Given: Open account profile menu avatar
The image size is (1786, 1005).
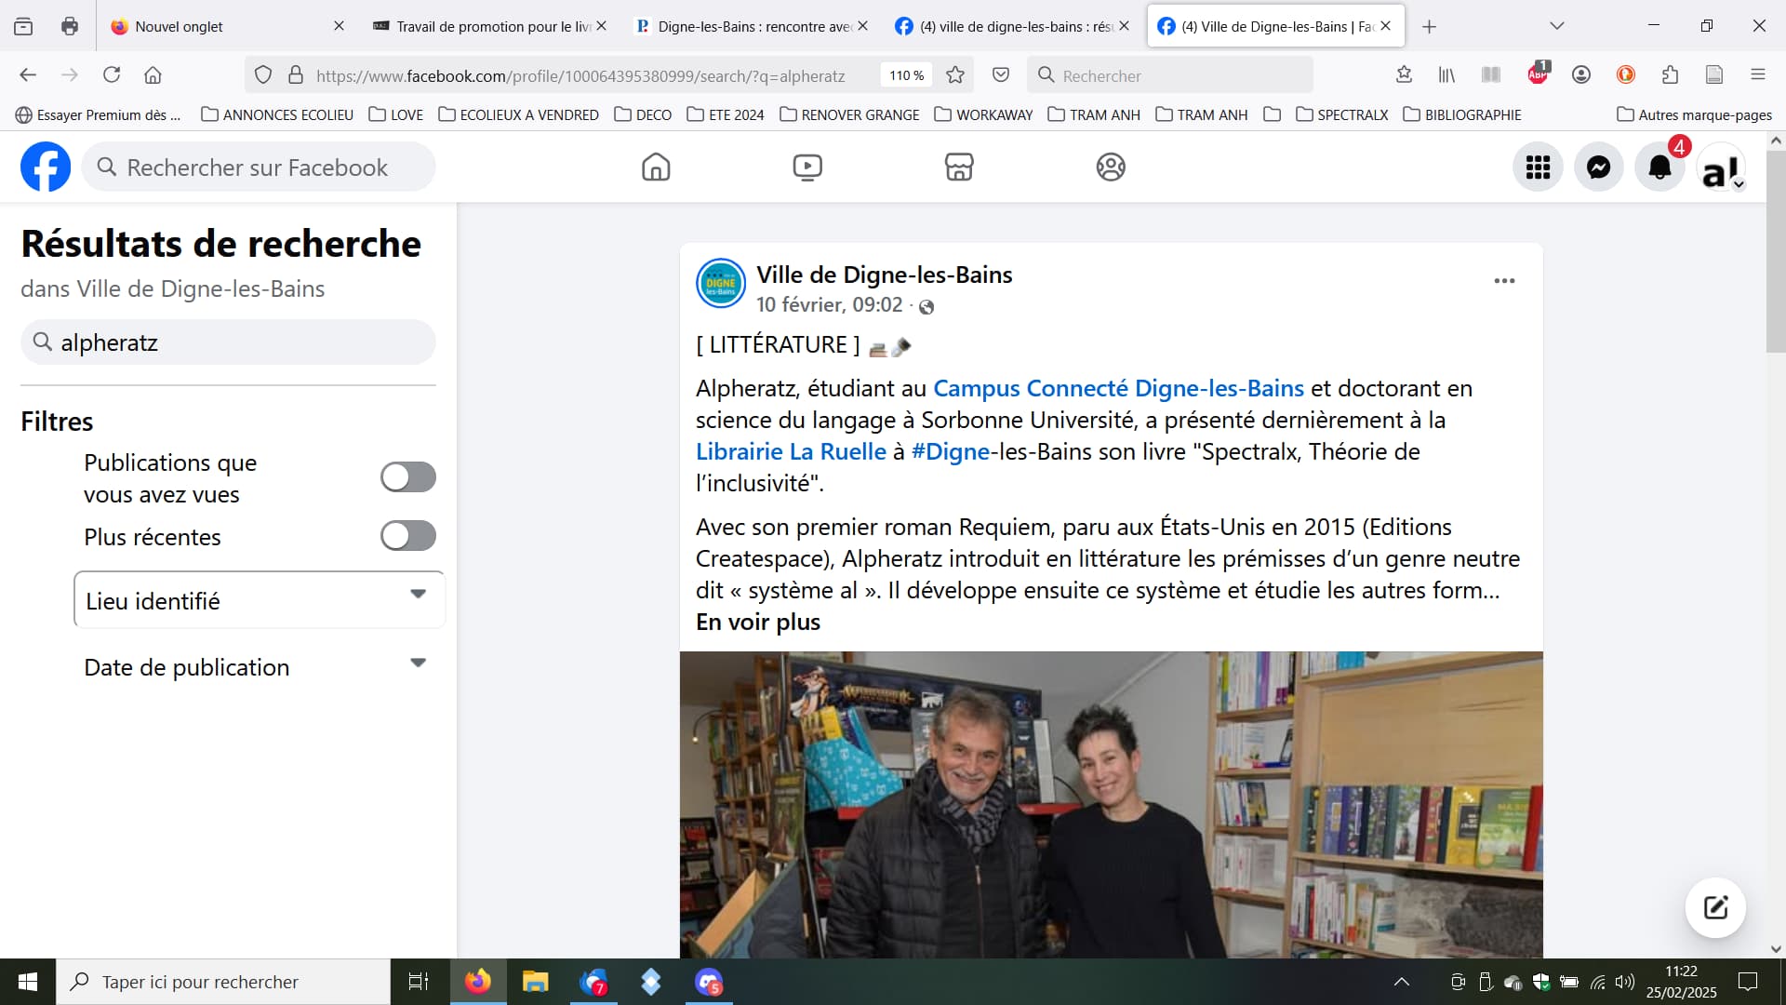Looking at the screenshot, I should coord(1722,167).
